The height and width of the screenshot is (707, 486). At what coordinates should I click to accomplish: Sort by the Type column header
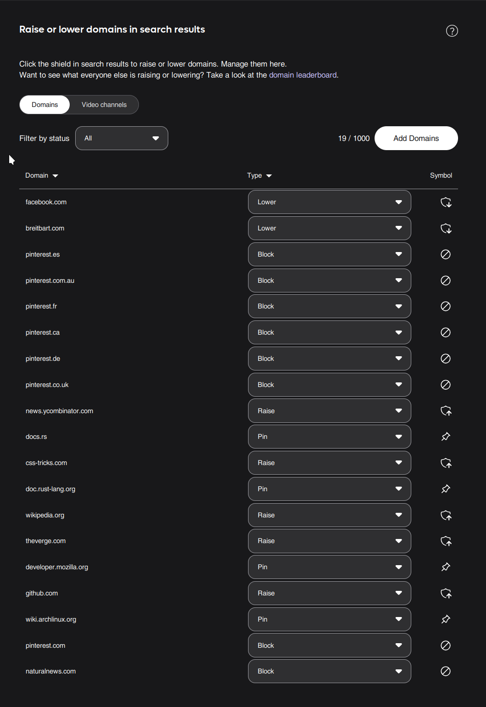260,175
